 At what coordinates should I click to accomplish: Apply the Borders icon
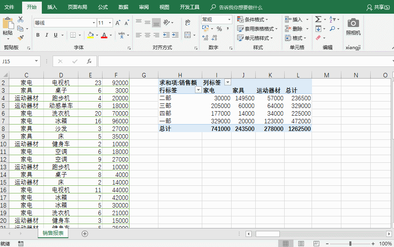coord(73,35)
